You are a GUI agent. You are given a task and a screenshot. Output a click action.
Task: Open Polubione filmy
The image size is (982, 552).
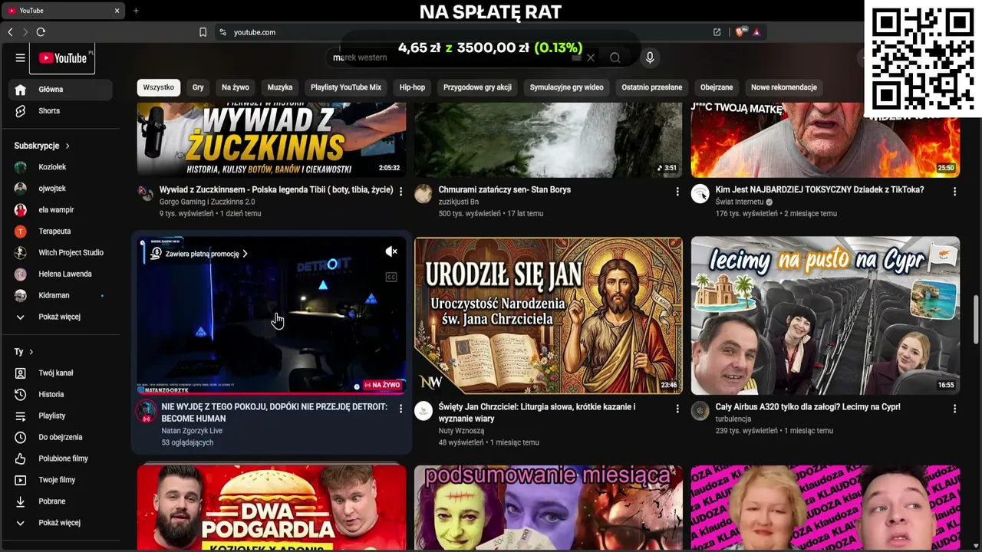[61, 458]
